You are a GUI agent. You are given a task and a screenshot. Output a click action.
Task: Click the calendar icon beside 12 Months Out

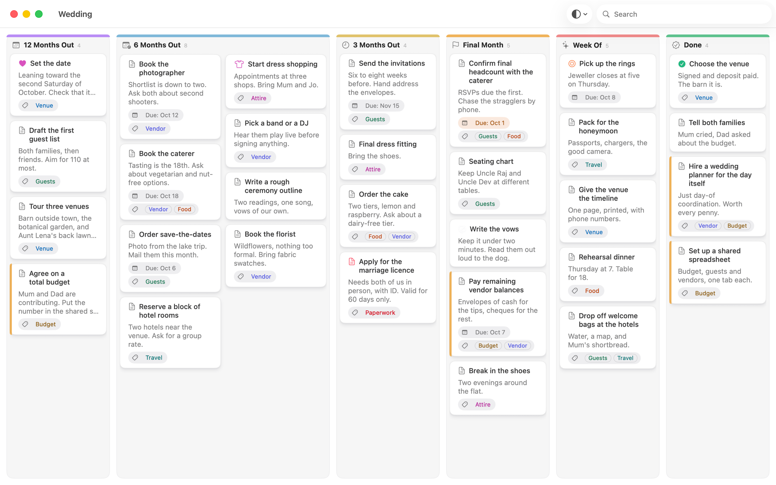(x=16, y=45)
